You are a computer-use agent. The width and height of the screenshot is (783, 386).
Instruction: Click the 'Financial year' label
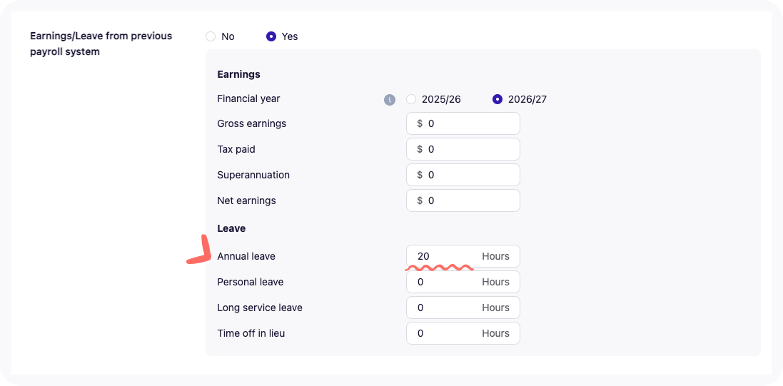tap(248, 99)
